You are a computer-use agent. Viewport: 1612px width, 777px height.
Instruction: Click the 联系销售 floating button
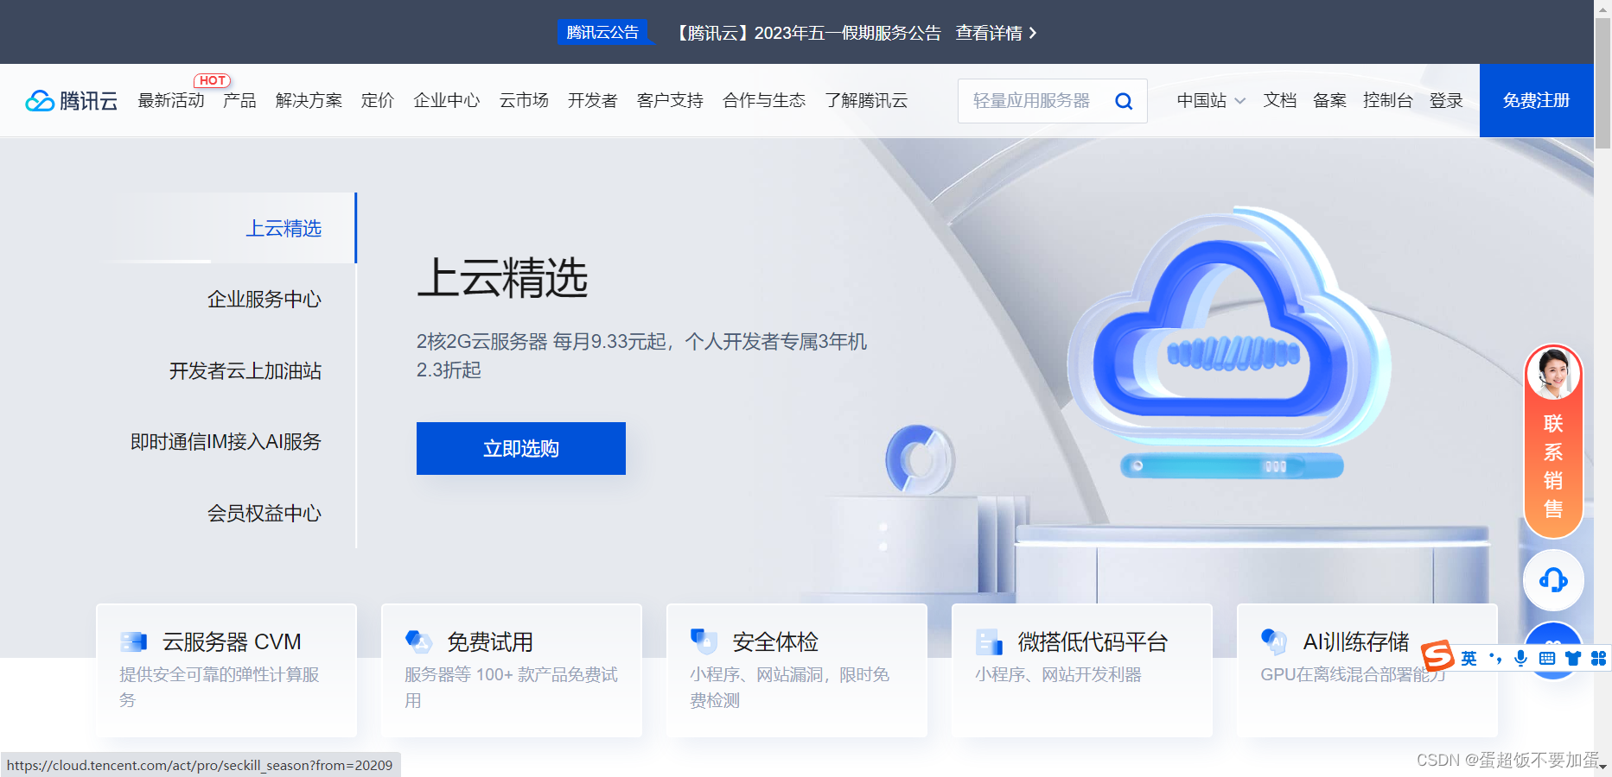1553,442
